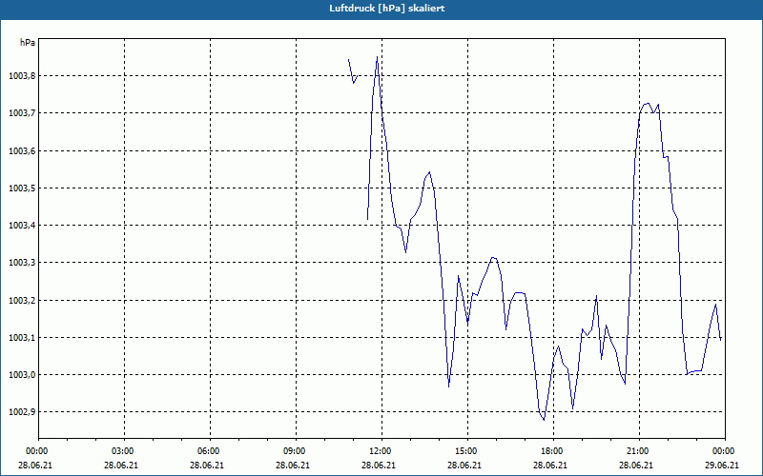Click the 15:00 time axis label
This screenshot has height=476, width=763.
point(467,451)
